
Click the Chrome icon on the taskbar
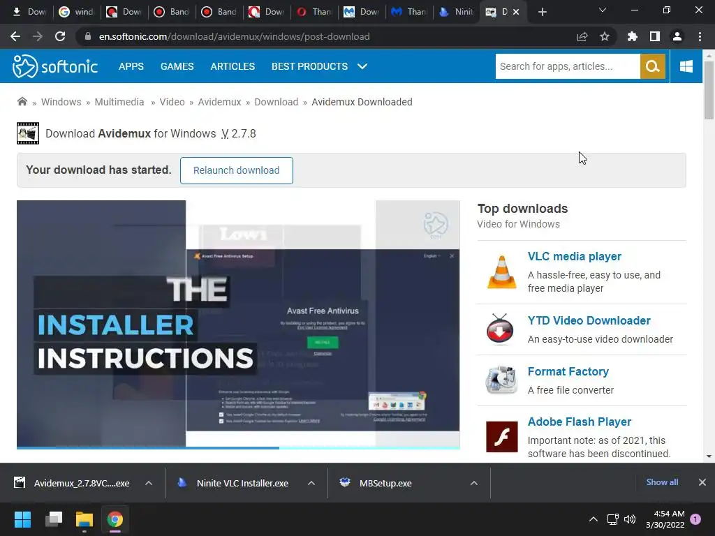115,519
